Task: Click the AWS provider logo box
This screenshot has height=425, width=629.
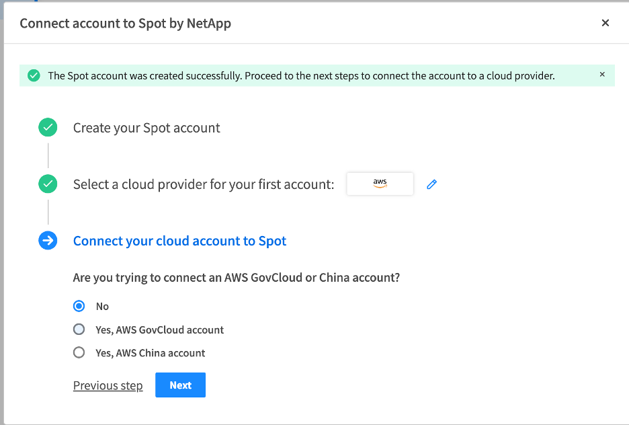Action: (380, 184)
